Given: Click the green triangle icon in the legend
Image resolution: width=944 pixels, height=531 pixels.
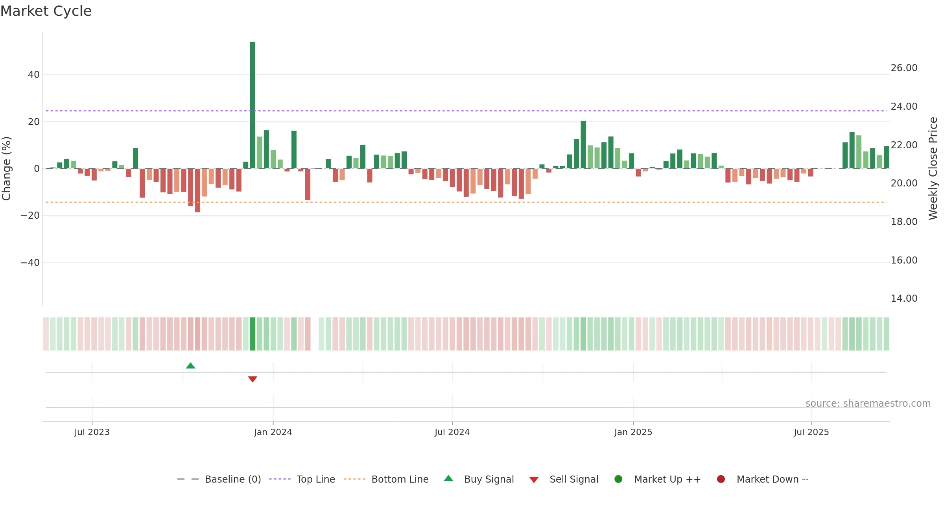Looking at the screenshot, I should [448, 479].
